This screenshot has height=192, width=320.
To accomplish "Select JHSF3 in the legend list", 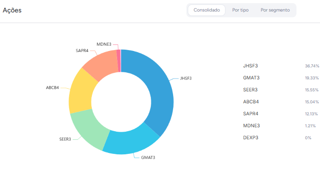I will (x=250, y=66).
